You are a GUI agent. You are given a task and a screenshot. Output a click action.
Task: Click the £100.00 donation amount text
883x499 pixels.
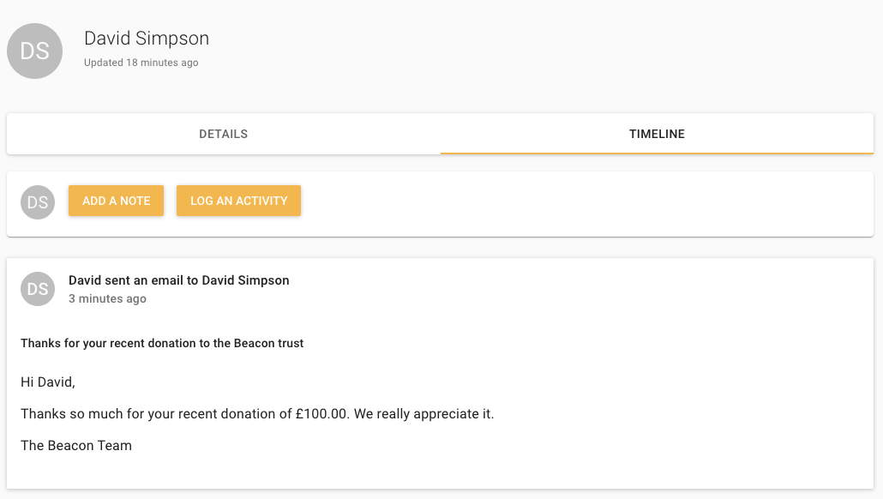tap(321, 414)
